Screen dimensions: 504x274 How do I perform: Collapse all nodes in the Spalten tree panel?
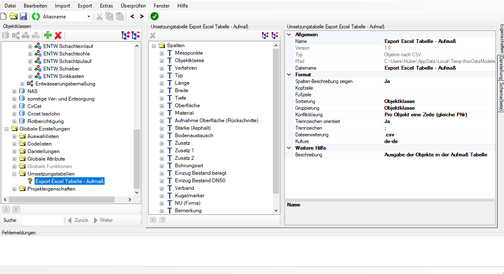tap(275, 35)
